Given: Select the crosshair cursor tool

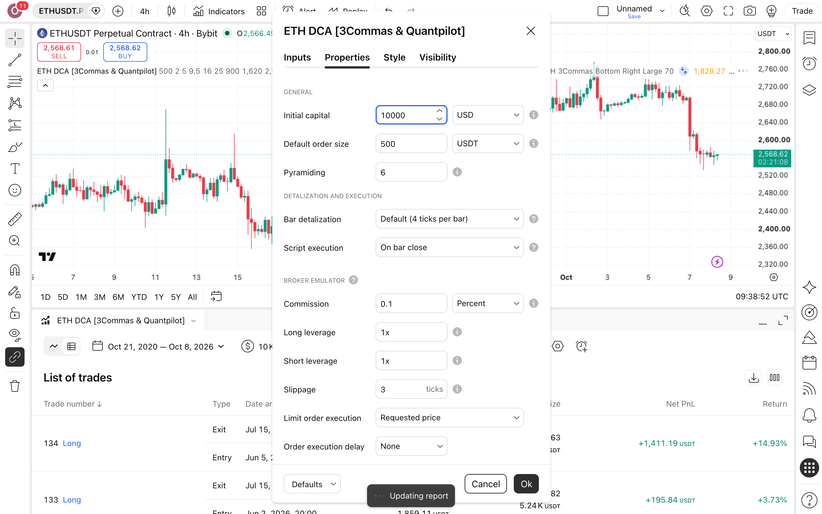Looking at the screenshot, I should pyautogui.click(x=15, y=39).
